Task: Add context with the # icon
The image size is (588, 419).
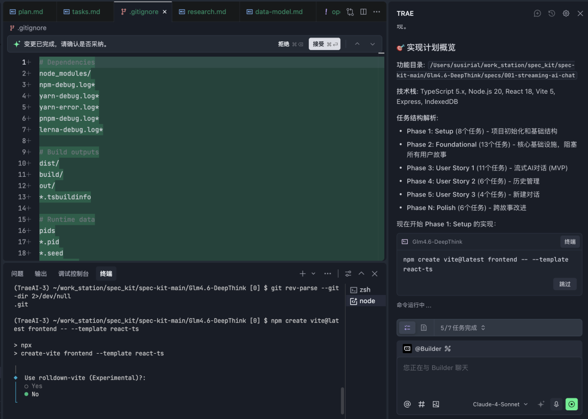Action: pyautogui.click(x=421, y=404)
